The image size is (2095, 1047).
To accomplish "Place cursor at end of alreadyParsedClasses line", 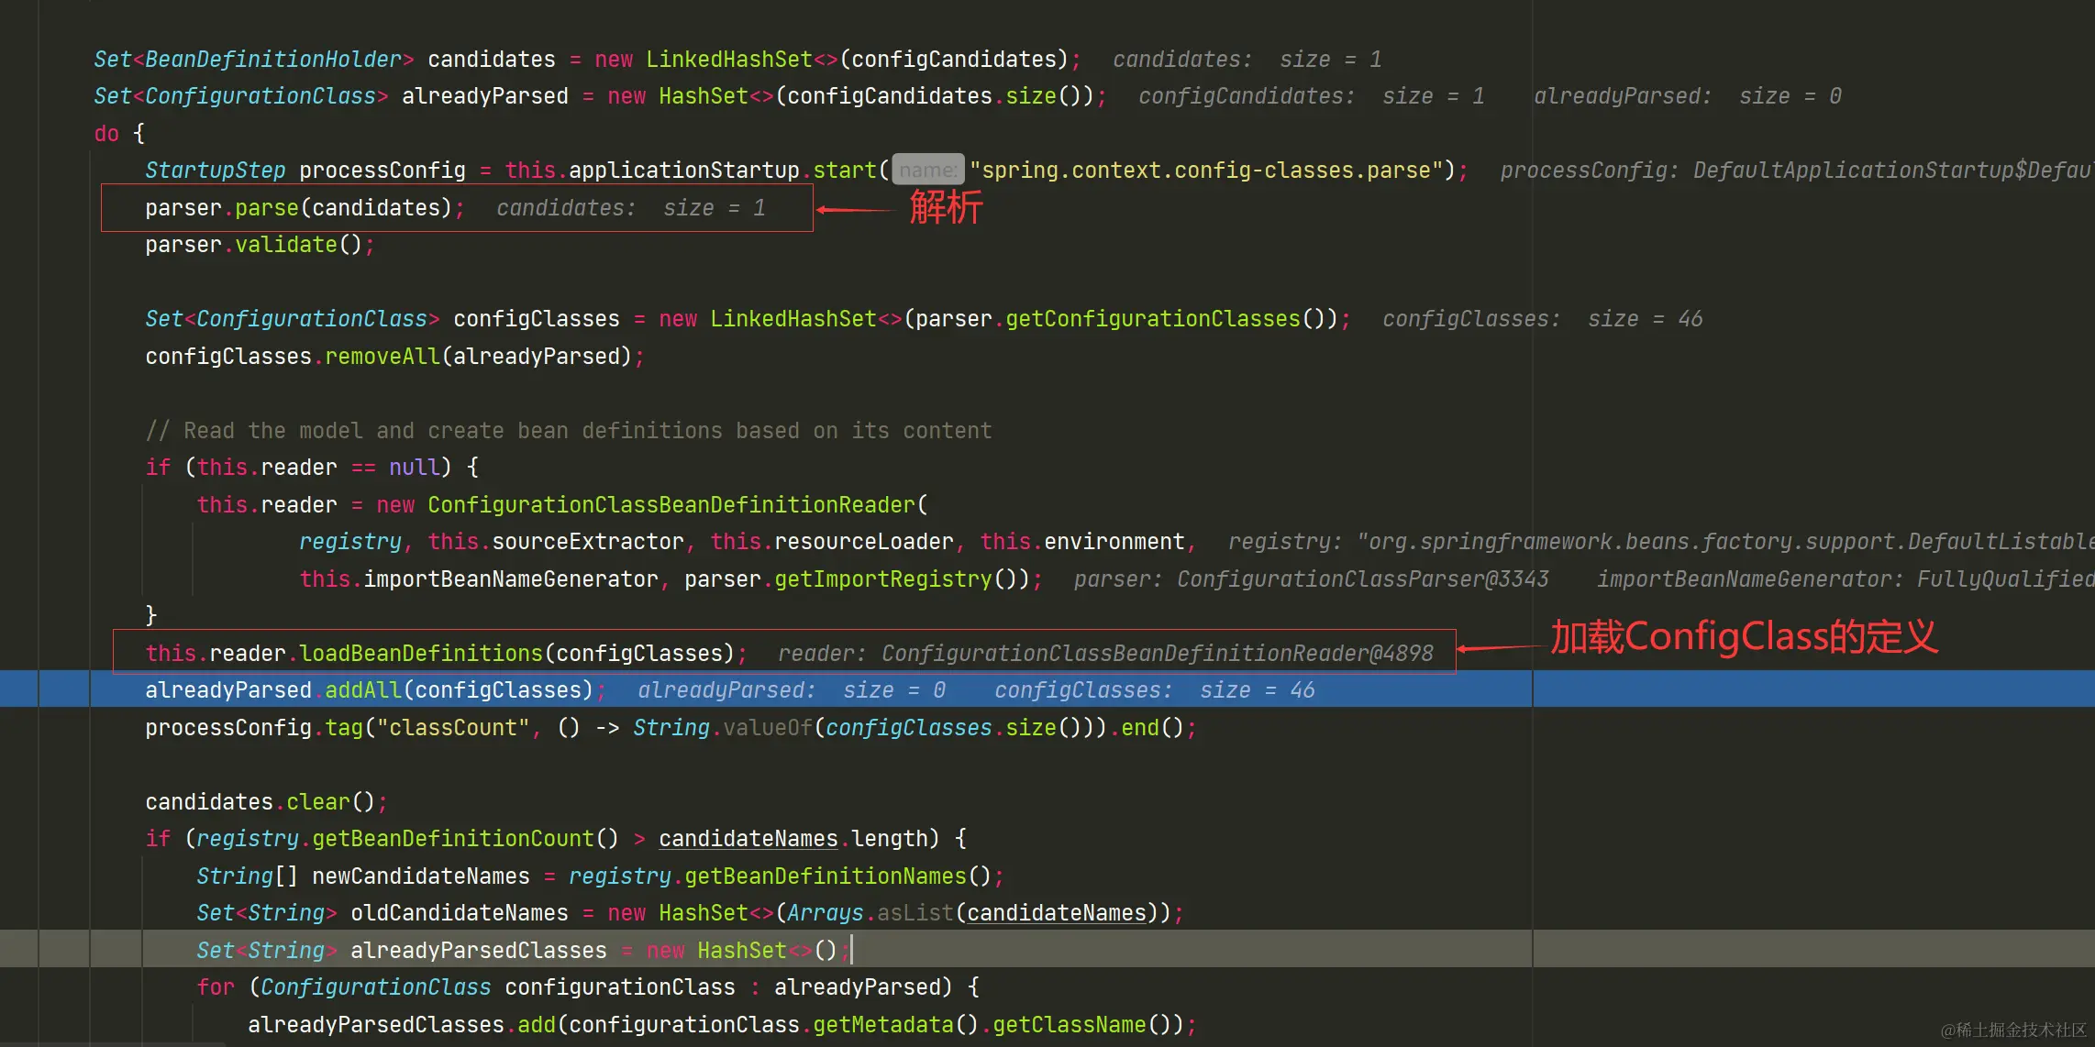I will pos(851,951).
